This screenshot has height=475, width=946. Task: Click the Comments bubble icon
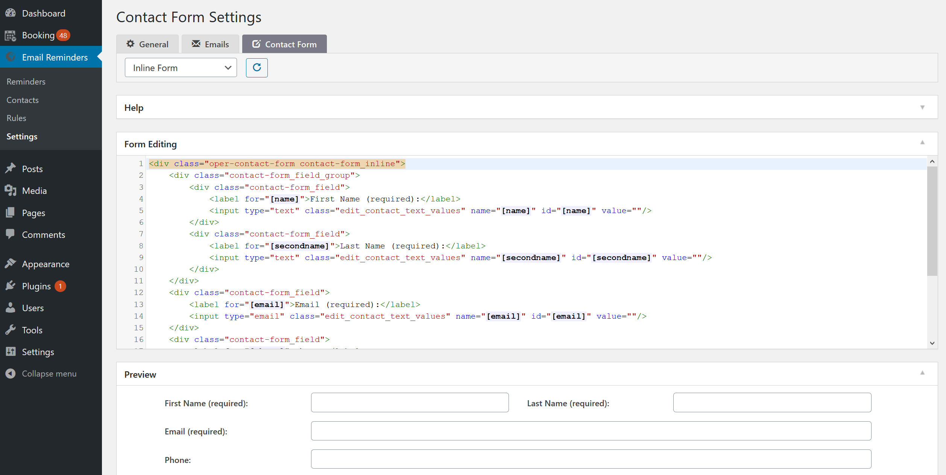point(11,234)
